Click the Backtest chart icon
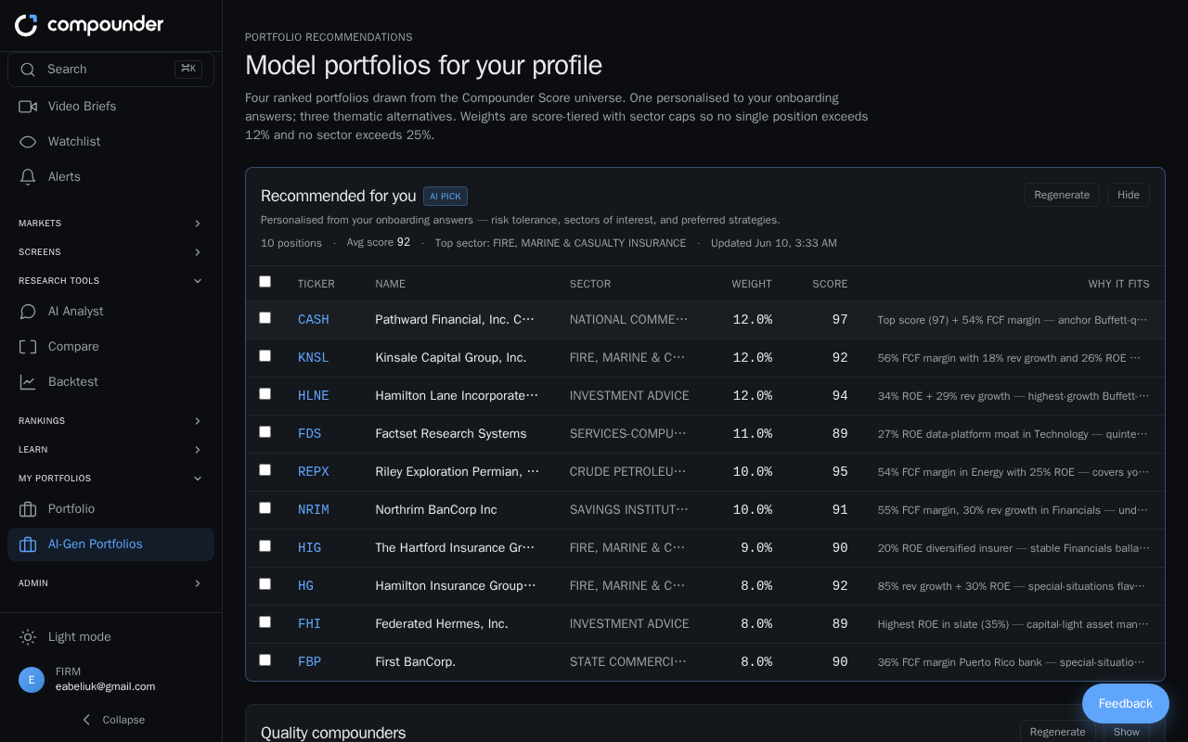The image size is (1188, 742). (28, 382)
